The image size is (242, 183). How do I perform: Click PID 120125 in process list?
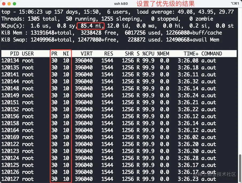point(10,165)
